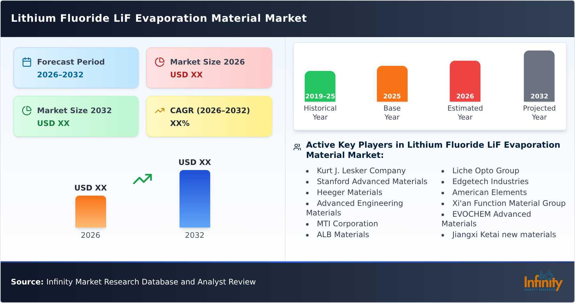
Task: Click the Infinity Market Research logo
Action: coord(543,281)
